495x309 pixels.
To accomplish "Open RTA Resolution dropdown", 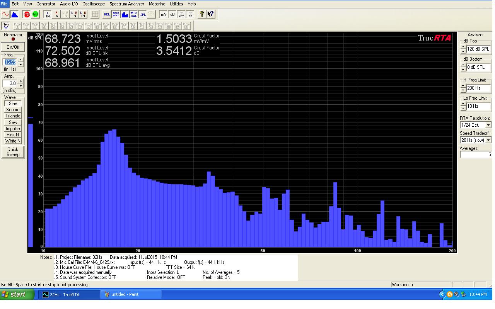I will pyautogui.click(x=488, y=125).
